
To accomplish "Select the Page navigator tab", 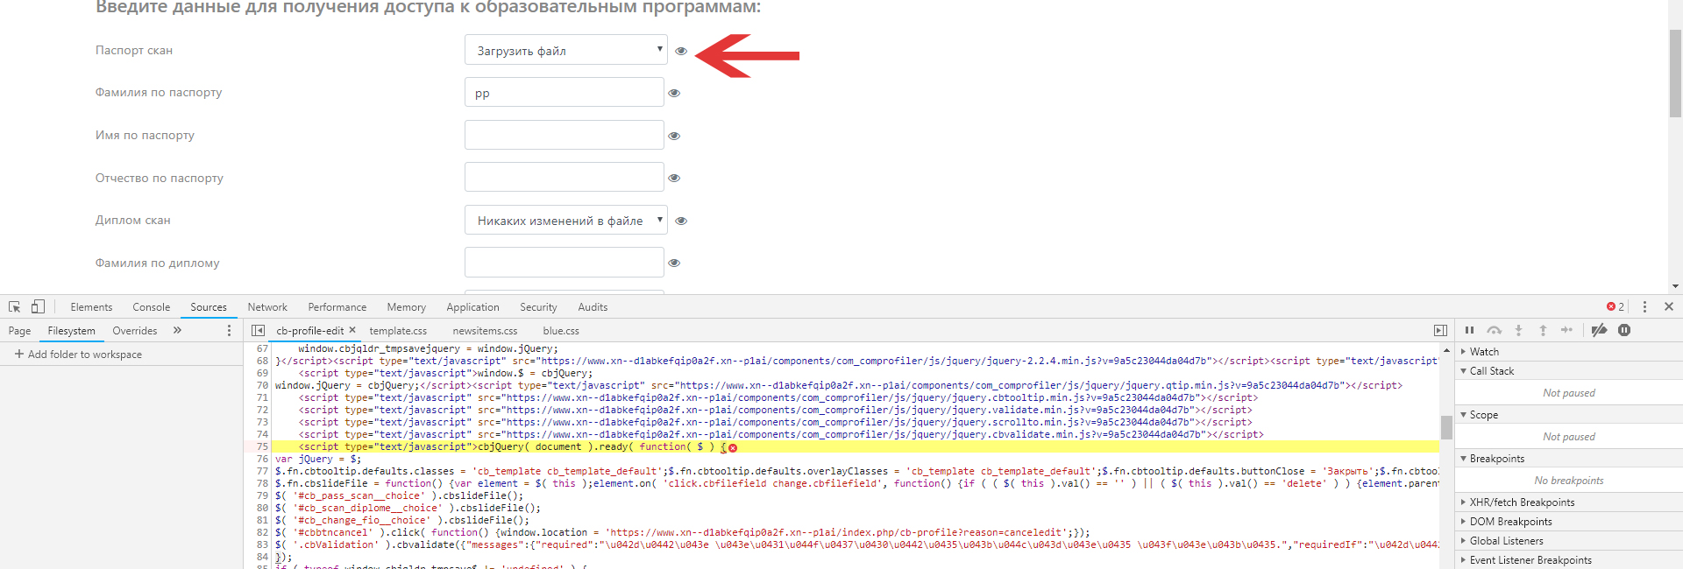I will click(x=19, y=331).
